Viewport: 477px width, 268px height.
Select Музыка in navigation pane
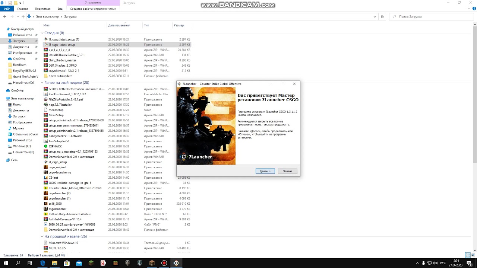point(18,128)
